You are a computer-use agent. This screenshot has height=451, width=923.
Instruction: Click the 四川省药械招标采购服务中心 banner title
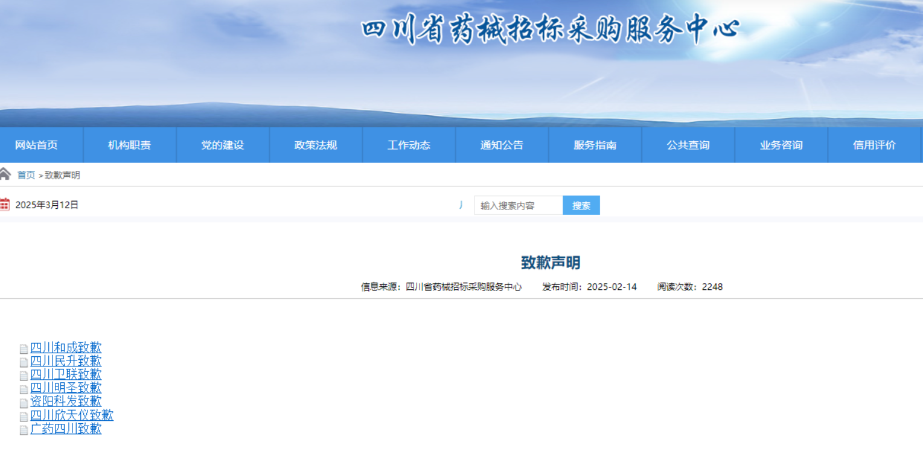pyautogui.click(x=551, y=30)
